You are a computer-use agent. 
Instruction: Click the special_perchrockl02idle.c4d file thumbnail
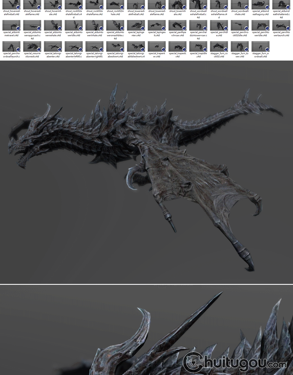pos(240,25)
